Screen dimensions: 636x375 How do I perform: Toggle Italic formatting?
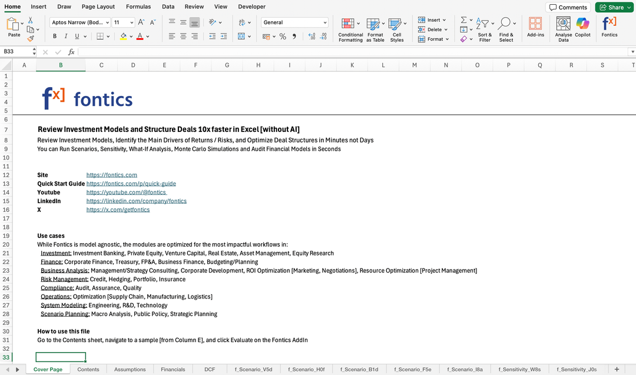point(65,36)
